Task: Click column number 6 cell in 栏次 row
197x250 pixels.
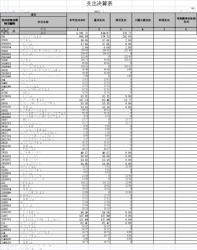Action: 186,29
